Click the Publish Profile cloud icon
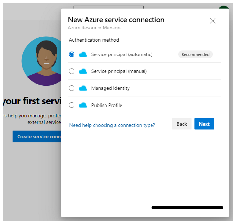The image size is (234, 223). click(83, 105)
